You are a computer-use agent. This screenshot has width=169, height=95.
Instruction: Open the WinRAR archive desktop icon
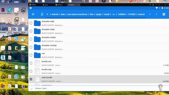(3, 29)
